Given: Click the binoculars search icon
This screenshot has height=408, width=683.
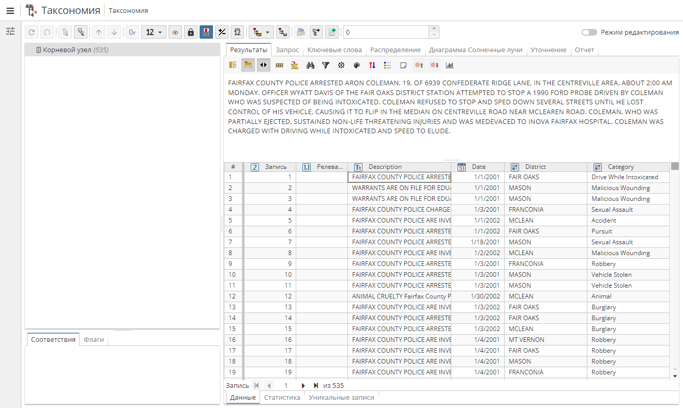Looking at the screenshot, I should pyautogui.click(x=310, y=65).
